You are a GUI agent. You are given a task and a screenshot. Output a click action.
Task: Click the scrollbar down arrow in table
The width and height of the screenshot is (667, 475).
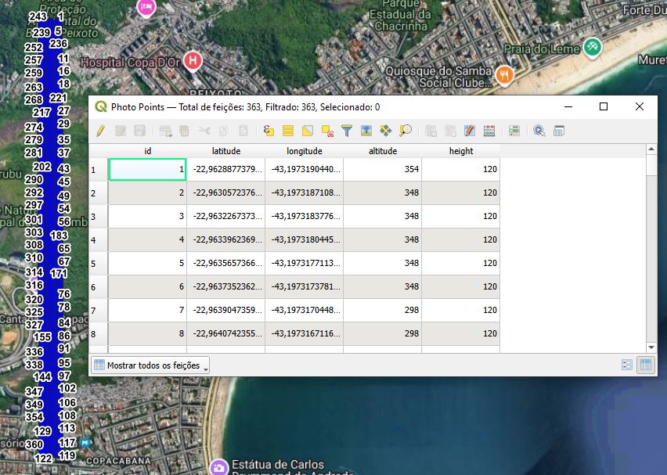(651, 347)
